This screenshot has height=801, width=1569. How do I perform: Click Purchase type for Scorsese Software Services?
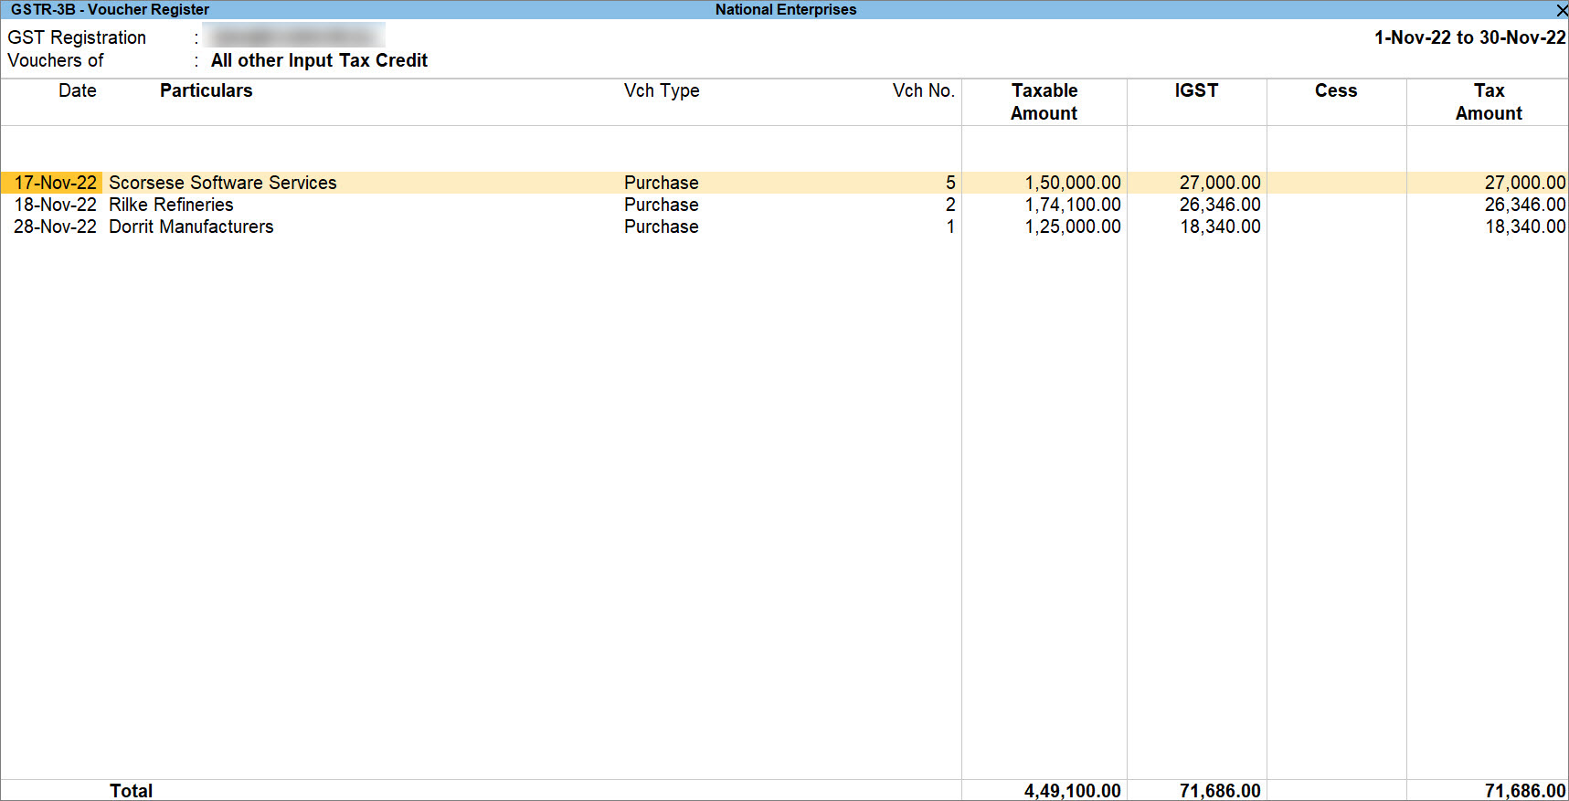(662, 183)
